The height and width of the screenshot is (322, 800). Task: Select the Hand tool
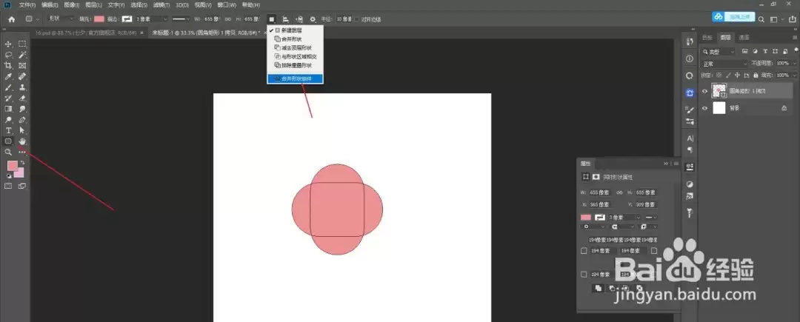22,141
